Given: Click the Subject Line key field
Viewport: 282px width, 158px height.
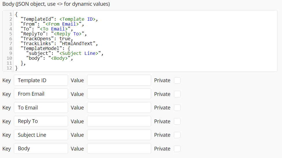Looking at the screenshot, I should pos(41,135).
